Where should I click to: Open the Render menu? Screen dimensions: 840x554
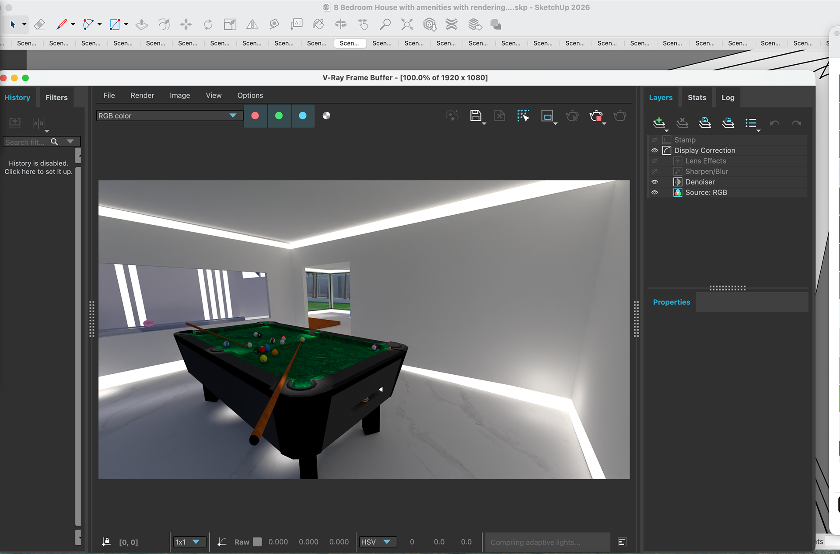[x=142, y=95]
